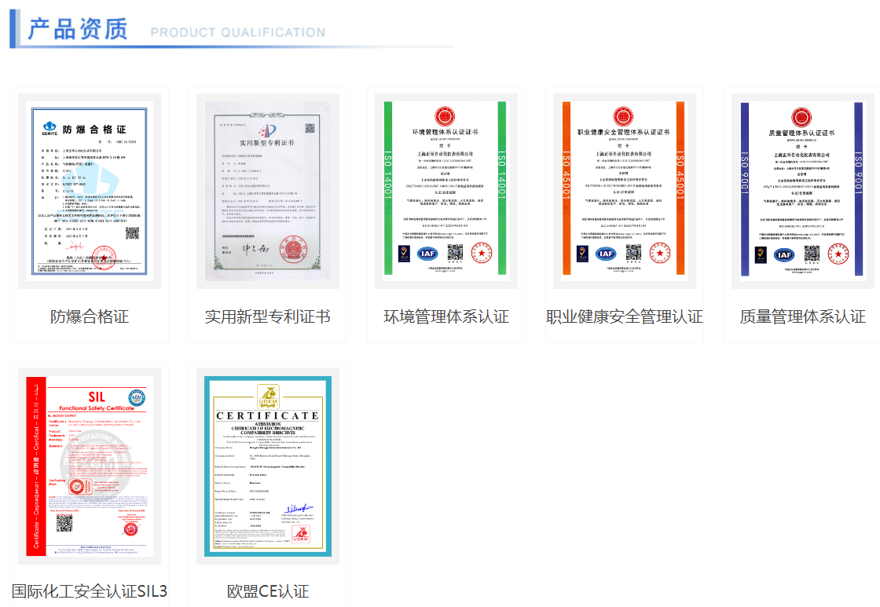The image size is (880, 607).
Task: View the green ISO 14001 certificate image
Action: [x=445, y=189]
